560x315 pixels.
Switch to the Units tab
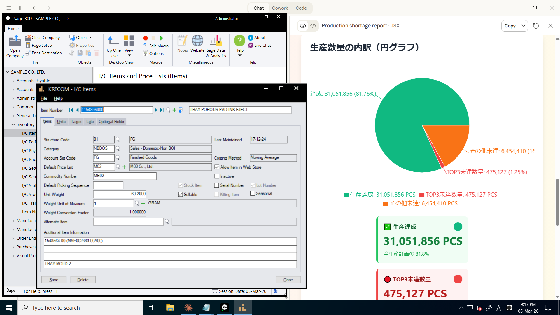[61, 122]
